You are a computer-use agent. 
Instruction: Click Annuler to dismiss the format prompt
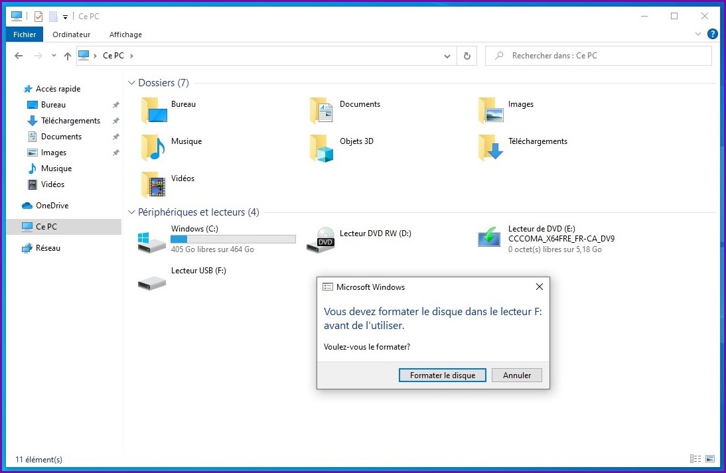coord(516,375)
